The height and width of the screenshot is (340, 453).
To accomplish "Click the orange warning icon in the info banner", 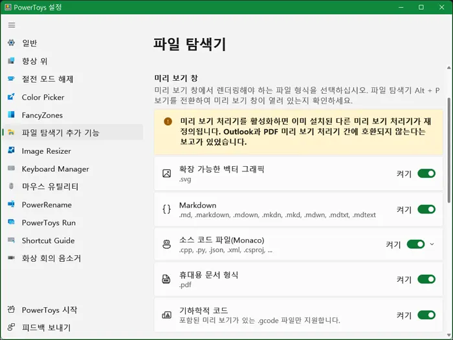I will [x=168, y=122].
